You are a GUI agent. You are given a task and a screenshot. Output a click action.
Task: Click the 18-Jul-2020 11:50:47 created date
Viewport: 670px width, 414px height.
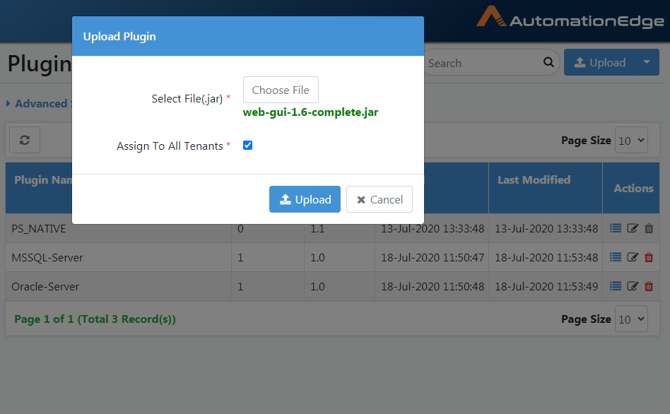[433, 258]
